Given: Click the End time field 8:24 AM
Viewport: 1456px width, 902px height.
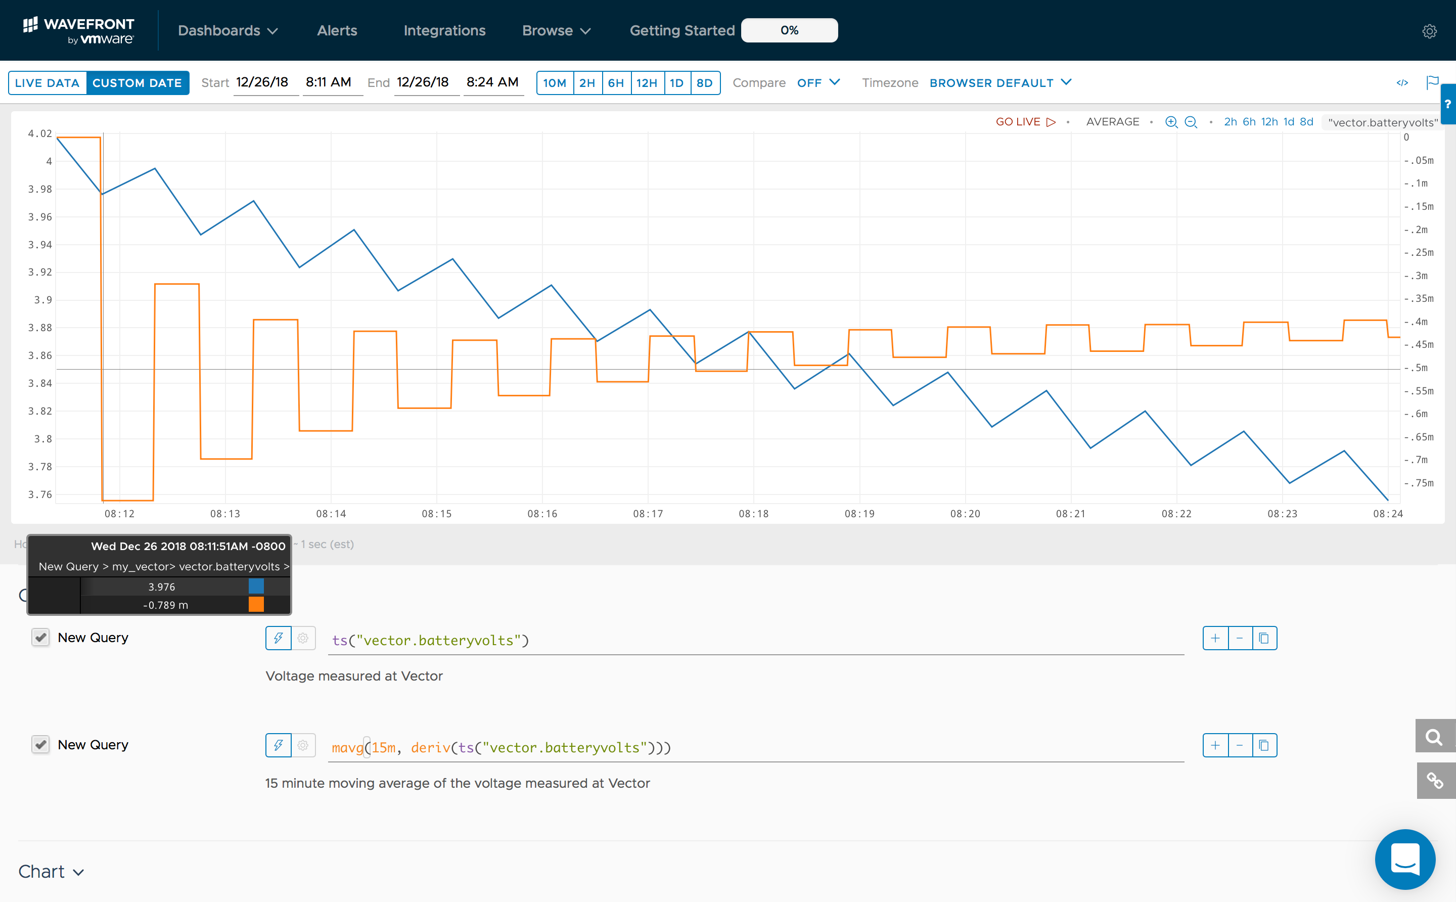Looking at the screenshot, I should coord(493,82).
